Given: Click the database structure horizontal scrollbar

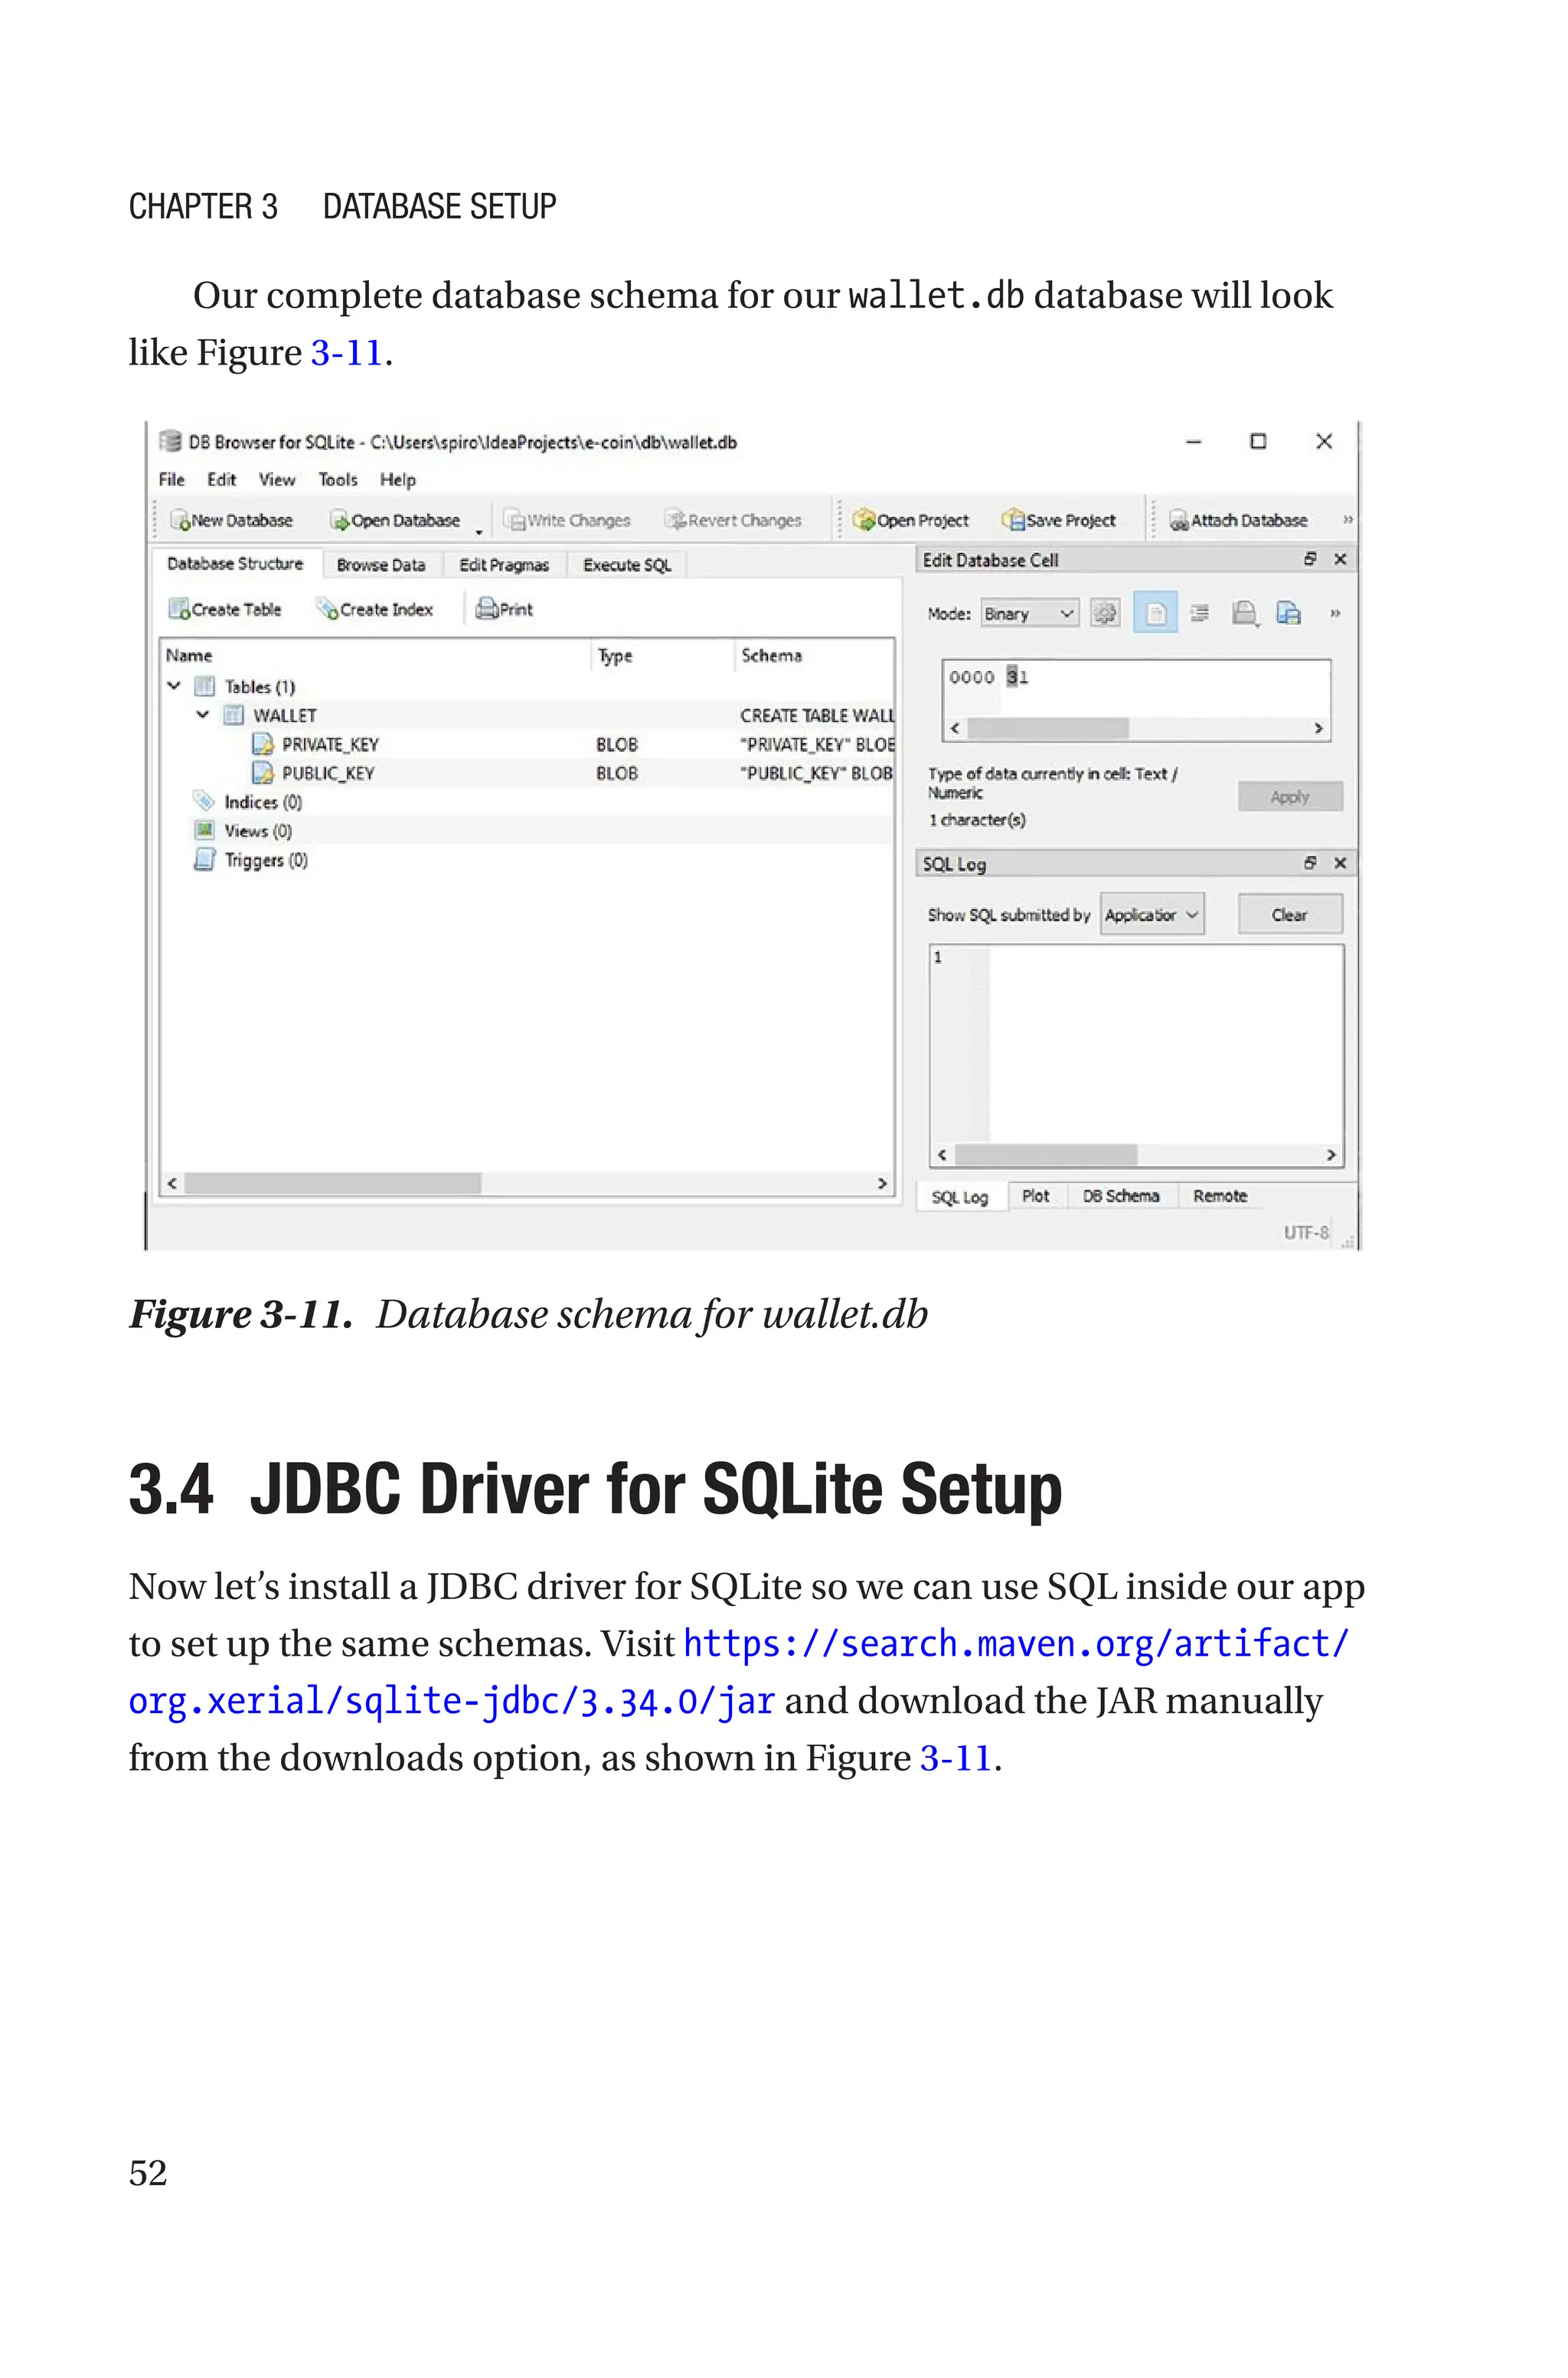Looking at the screenshot, I should (527, 1183).
